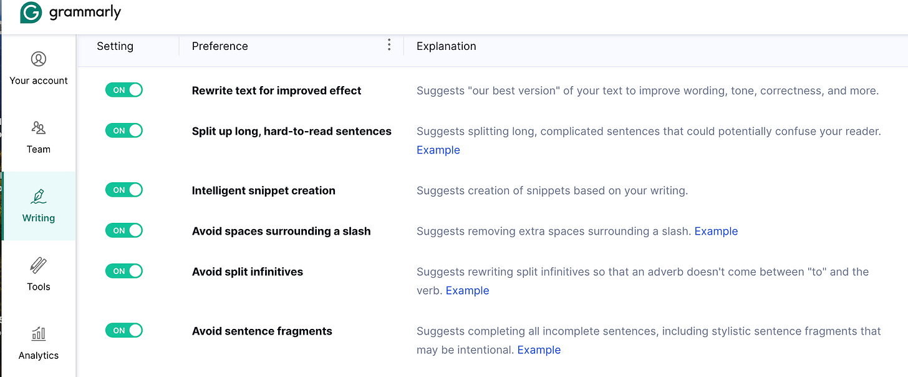Viewport: 908px width, 377px height.
Task: Turn off Split up long sentences toggle
Action: pos(124,130)
